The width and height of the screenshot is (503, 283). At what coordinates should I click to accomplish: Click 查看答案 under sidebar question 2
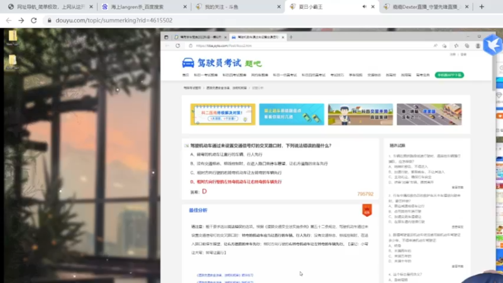pyautogui.click(x=458, y=227)
